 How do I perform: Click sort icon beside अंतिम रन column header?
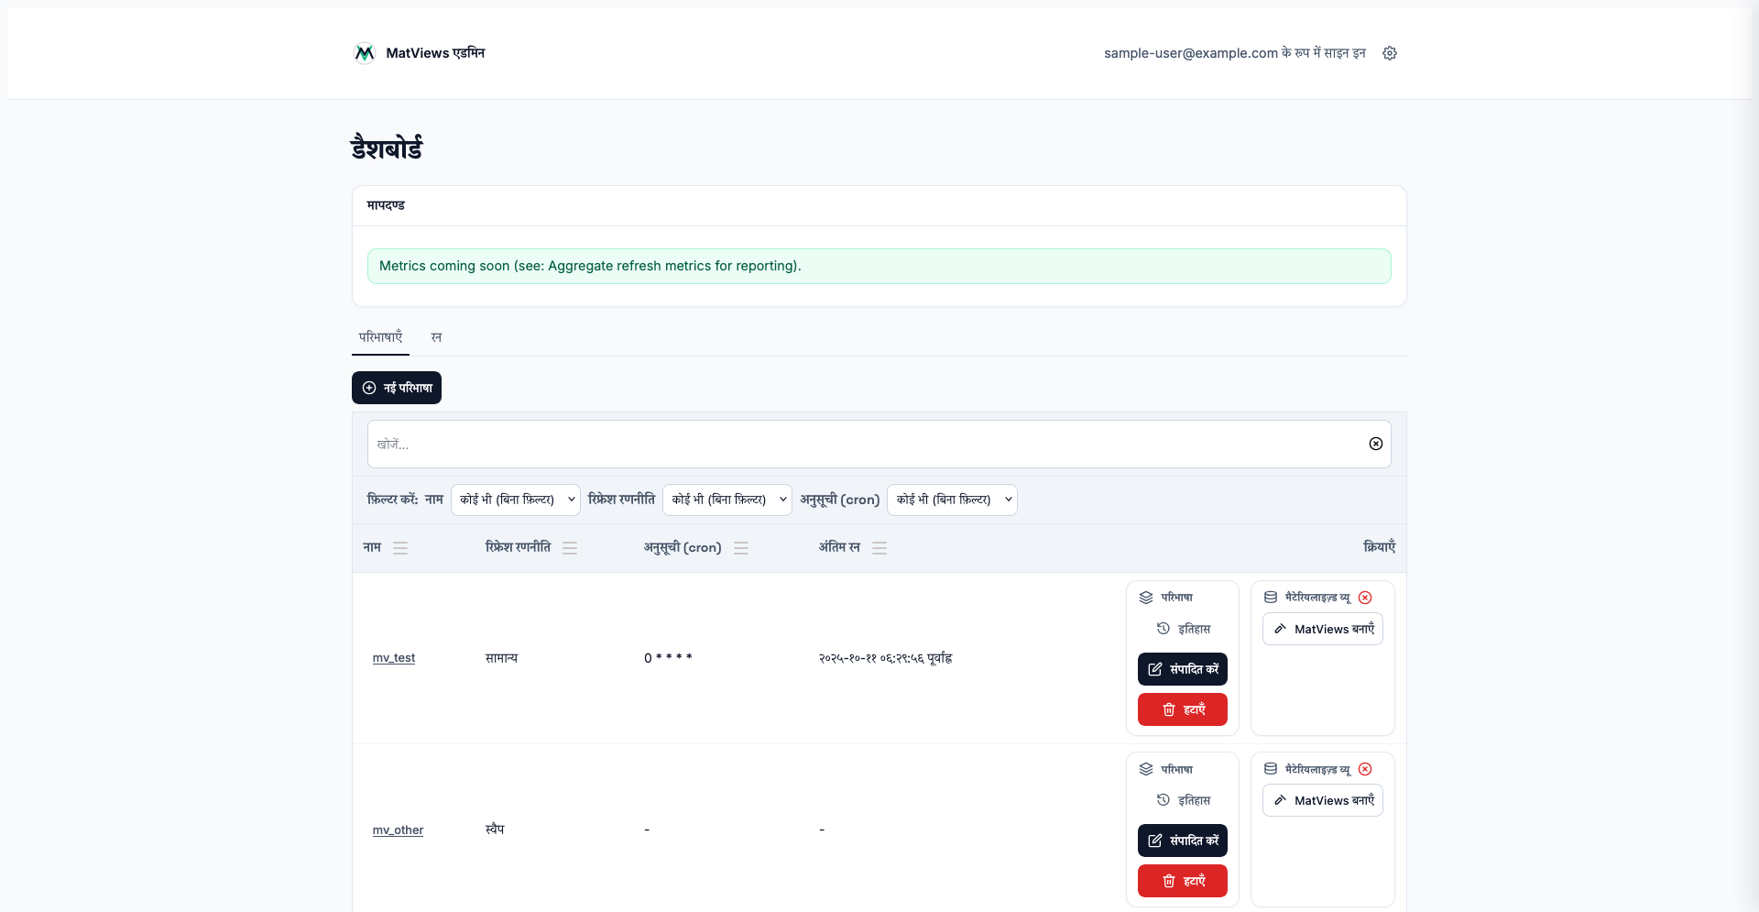coord(879,548)
